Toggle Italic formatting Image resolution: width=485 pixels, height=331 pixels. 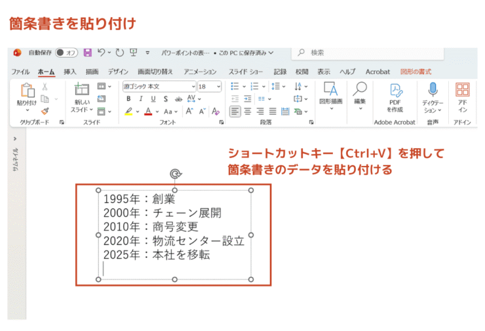pos(141,99)
